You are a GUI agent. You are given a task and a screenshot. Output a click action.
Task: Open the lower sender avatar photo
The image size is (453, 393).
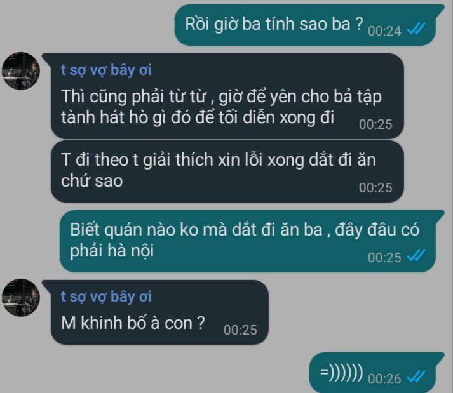coord(21,298)
